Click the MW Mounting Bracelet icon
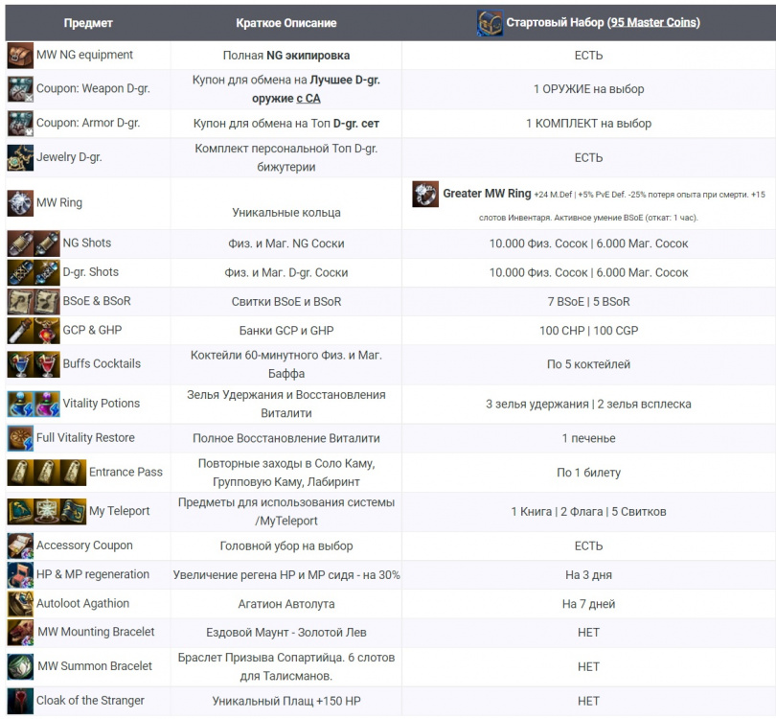This screenshot has width=776, height=719. tap(20, 633)
